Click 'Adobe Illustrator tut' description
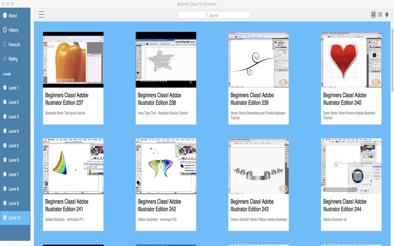The image size is (394, 246). (335, 219)
